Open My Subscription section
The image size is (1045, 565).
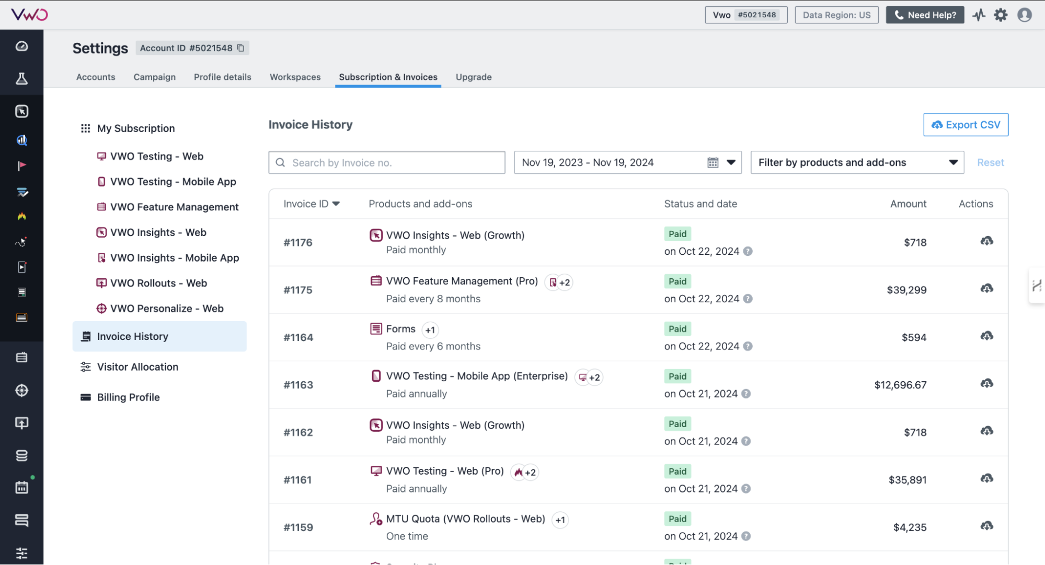[136, 128]
